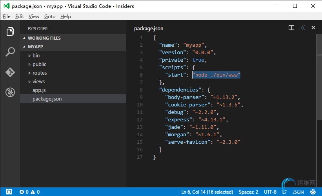Click the "scripts" key on line 5

[173, 67]
